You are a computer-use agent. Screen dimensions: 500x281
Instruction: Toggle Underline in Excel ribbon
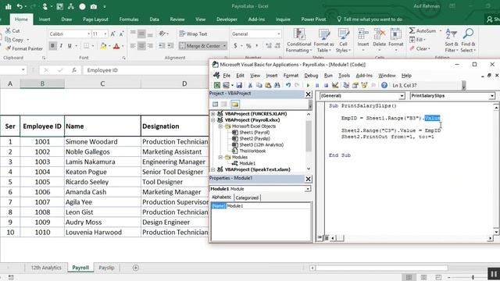70,46
